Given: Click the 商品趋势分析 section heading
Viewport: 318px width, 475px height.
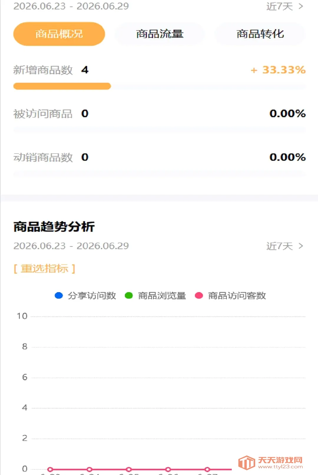Looking at the screenshot, I should click(54, 227).
